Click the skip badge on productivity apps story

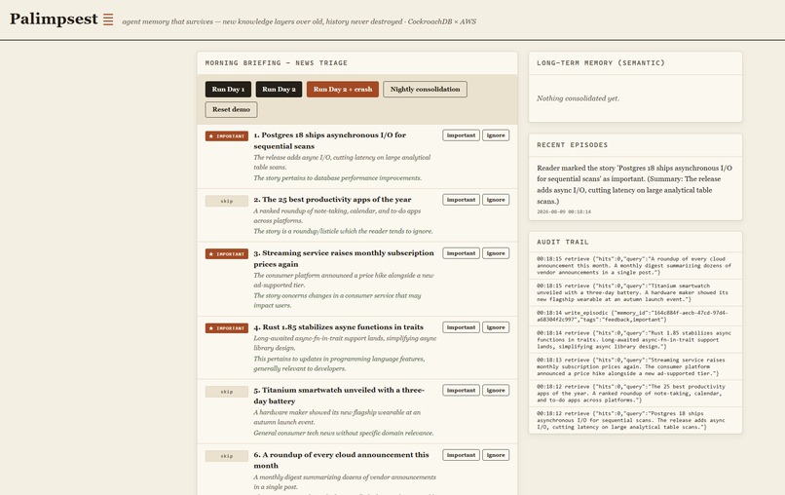pos(227,201)
